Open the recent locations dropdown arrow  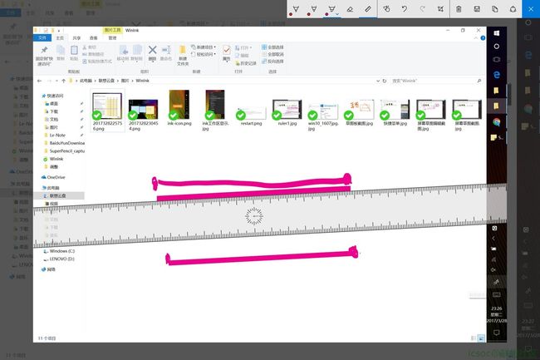[56, 81]
